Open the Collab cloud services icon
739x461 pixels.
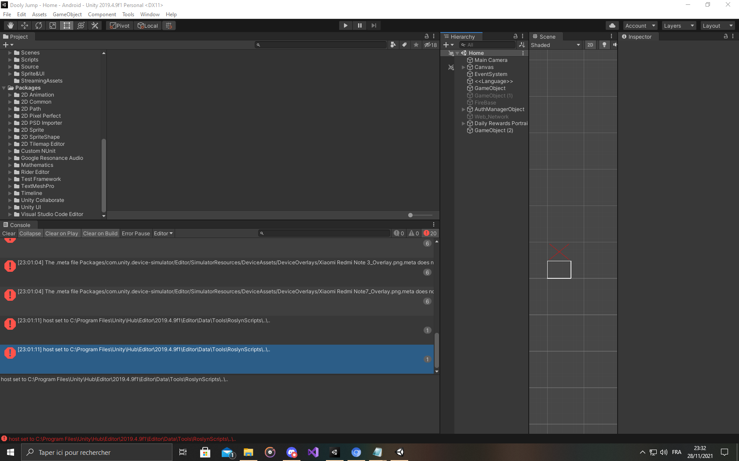[x=612, y=25]
